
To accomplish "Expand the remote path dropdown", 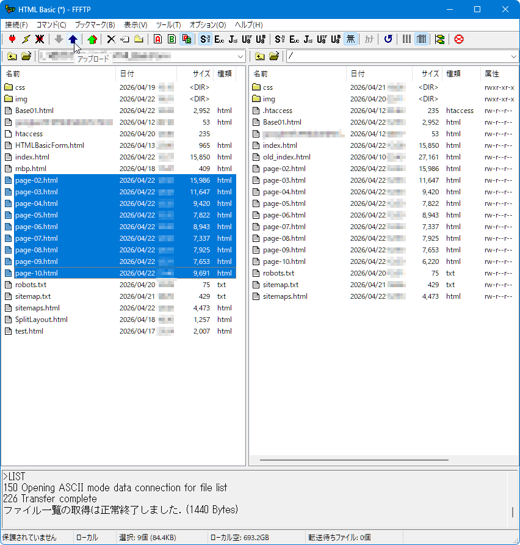I will click(514, 56).
